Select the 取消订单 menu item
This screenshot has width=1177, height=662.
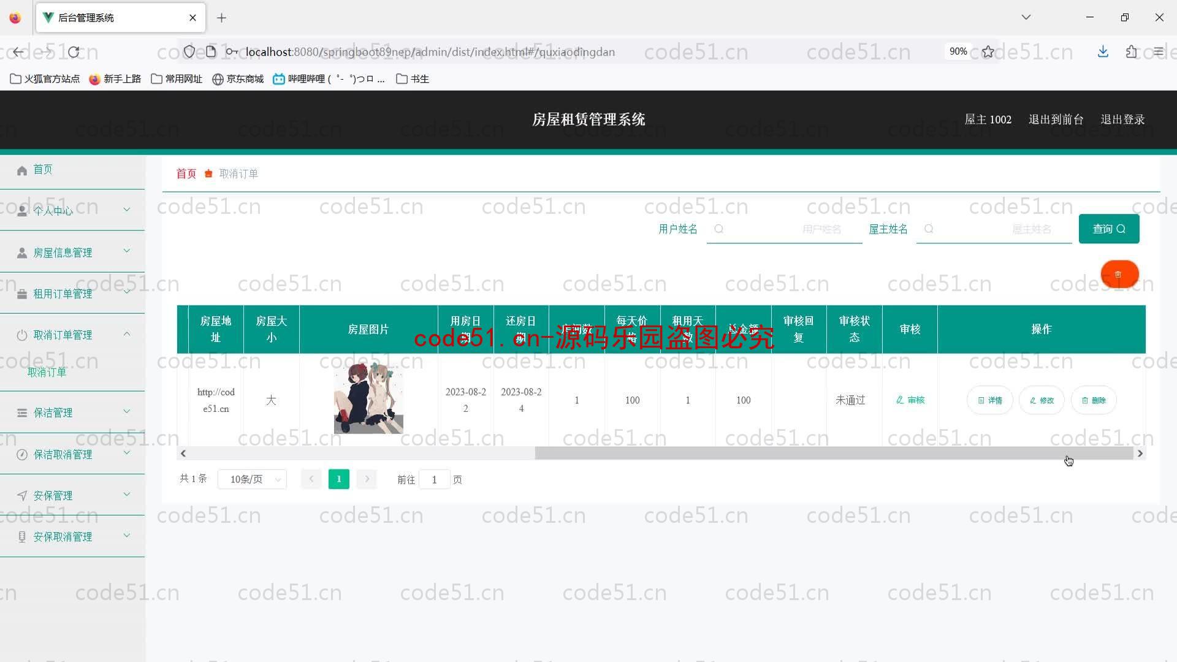click(47, 373)
